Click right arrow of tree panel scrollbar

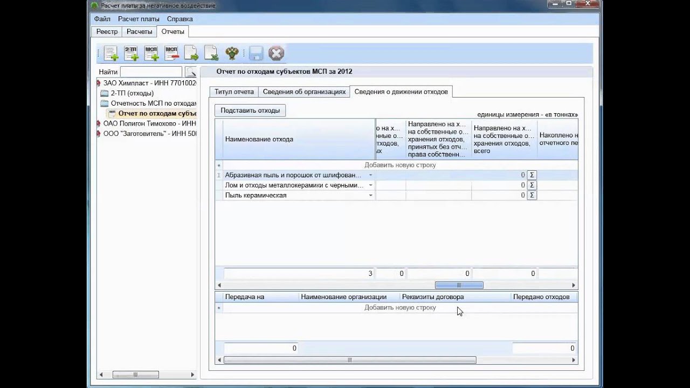click(192, 375)
